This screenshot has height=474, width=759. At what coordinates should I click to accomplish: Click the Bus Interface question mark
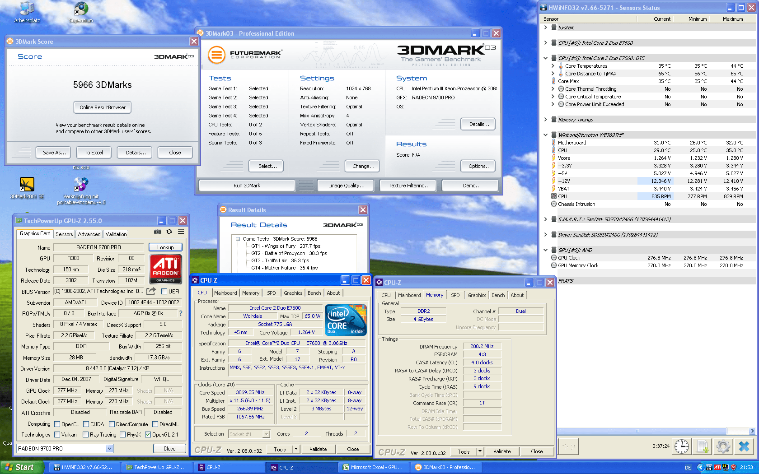point(181,313)
